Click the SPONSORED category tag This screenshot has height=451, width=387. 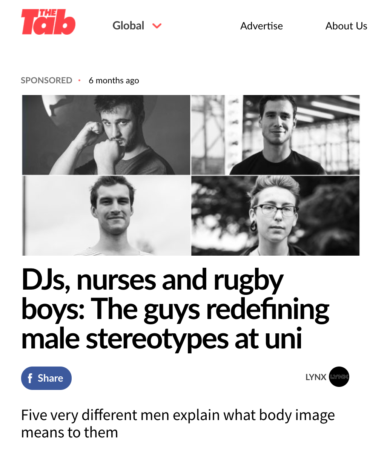tap(46, 80)
